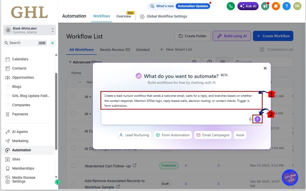Image resolution: width=306 pixels, height=191 pixels.
Task: Tick the checkbox for AI Chat Widget Leads Followup
Action: [x=73, y=148]
